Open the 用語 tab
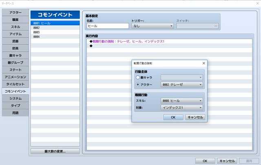The image size is (261, 165). point(15,112)
